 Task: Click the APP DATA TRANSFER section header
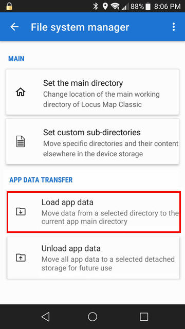[x=41, y=180]
